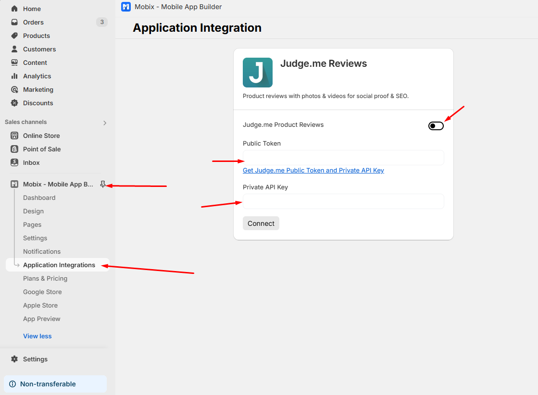Click the Customers person icon
The height and width of the screenshot is (395, 538).
[14, 49]
